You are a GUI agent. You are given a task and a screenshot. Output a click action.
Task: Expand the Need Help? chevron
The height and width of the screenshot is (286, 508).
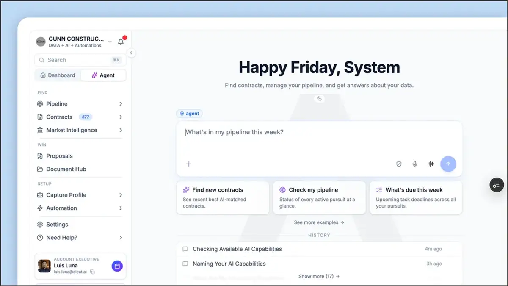coord(121,238)
